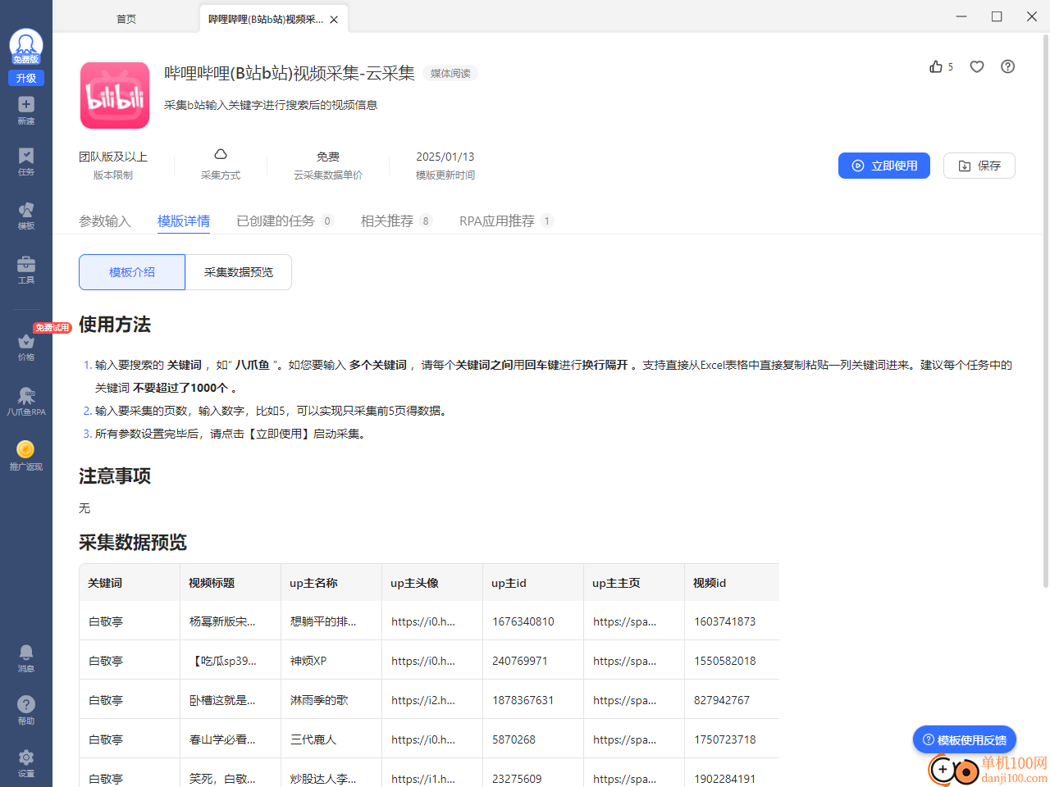The height and width of the screenshot is (787, 1050).
Task: Click the 免费试用 badge in the sidebar
Action: (x=52, y=328)
